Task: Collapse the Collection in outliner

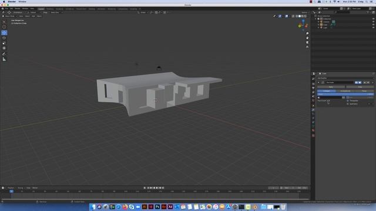Action: [x=316, y=19]
